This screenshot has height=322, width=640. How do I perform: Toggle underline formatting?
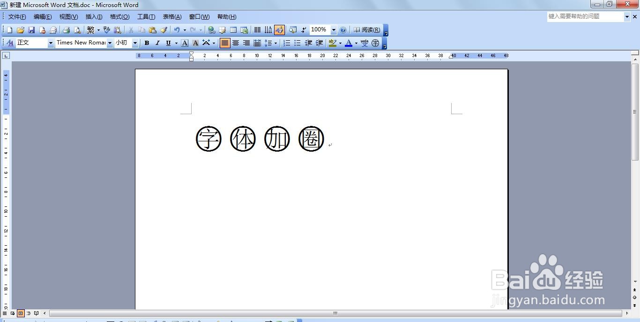168,43
